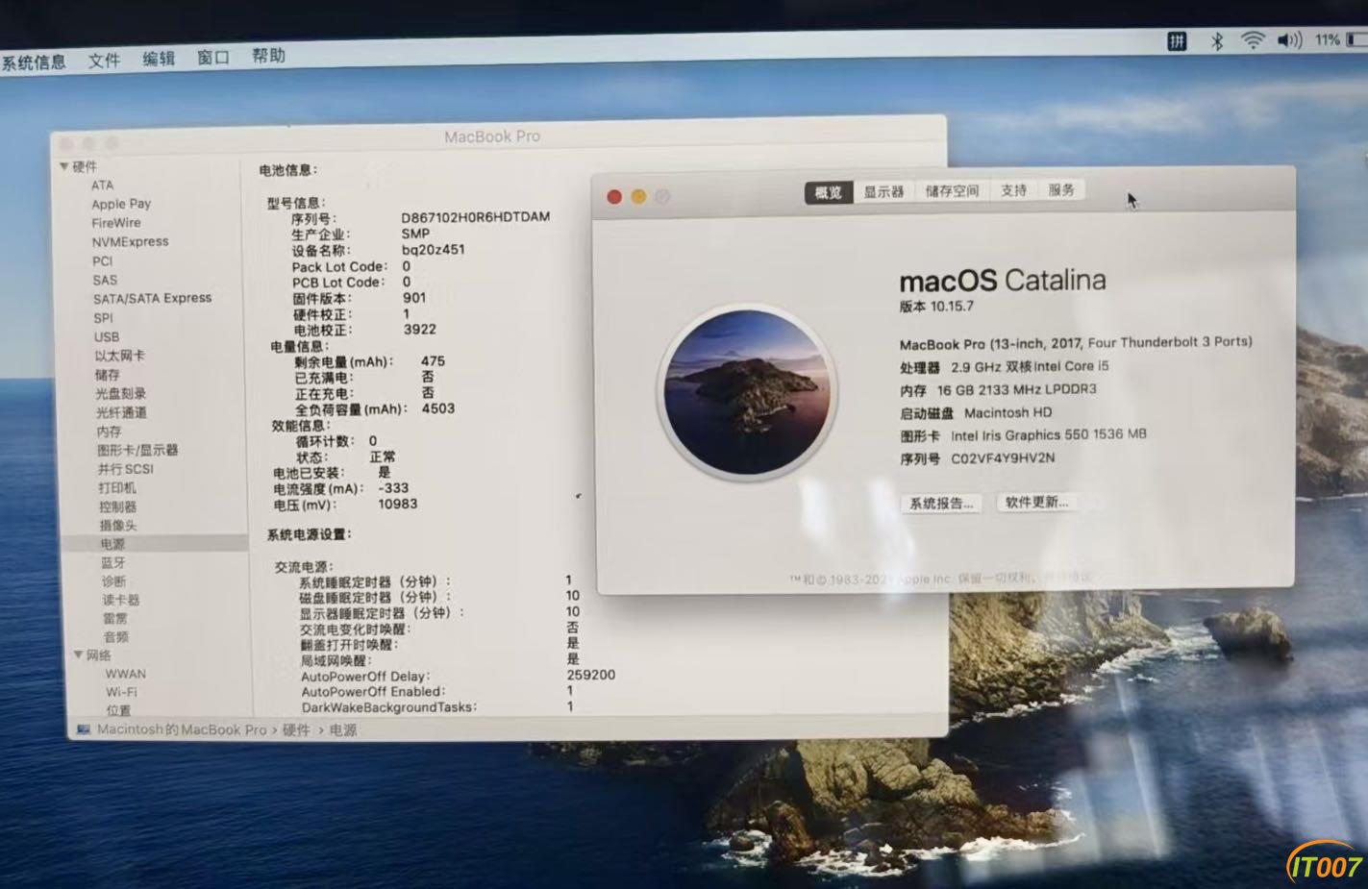
Task: Select NVMExpress in the sidebar
Action: point(130,242)
